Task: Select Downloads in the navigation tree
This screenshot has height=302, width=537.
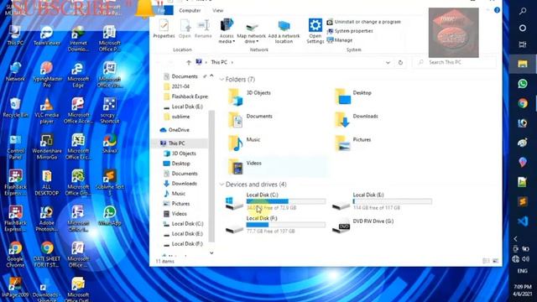Action: (x=180, y=184)
